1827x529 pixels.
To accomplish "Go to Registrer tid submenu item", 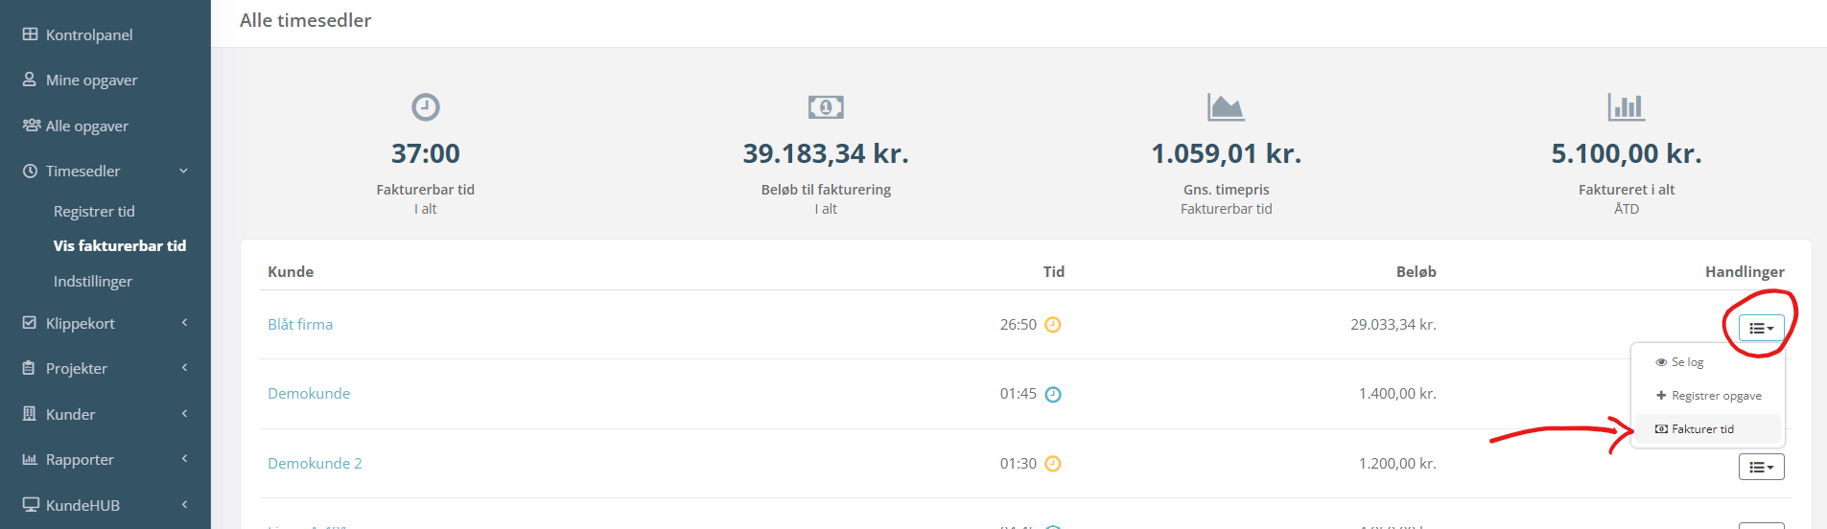I will [x=94, y=211].
